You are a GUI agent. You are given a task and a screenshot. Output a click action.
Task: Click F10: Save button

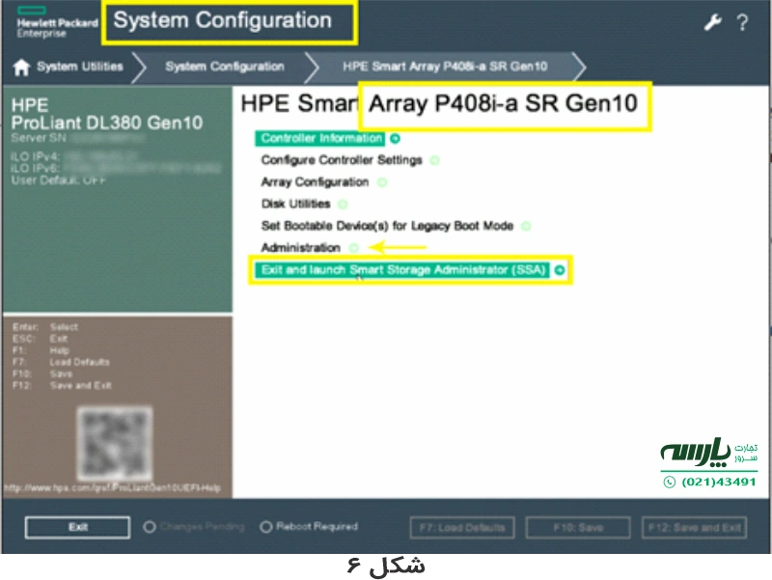coord(578,528)
